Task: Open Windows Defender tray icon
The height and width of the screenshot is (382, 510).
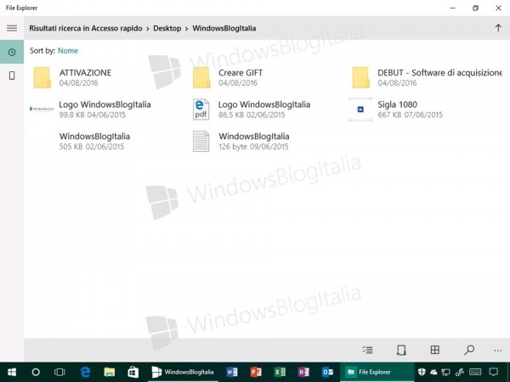Action: 422,372
